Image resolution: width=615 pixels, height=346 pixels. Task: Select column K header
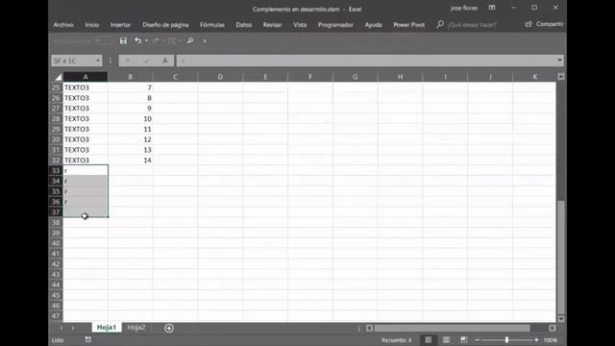point(534,77)
